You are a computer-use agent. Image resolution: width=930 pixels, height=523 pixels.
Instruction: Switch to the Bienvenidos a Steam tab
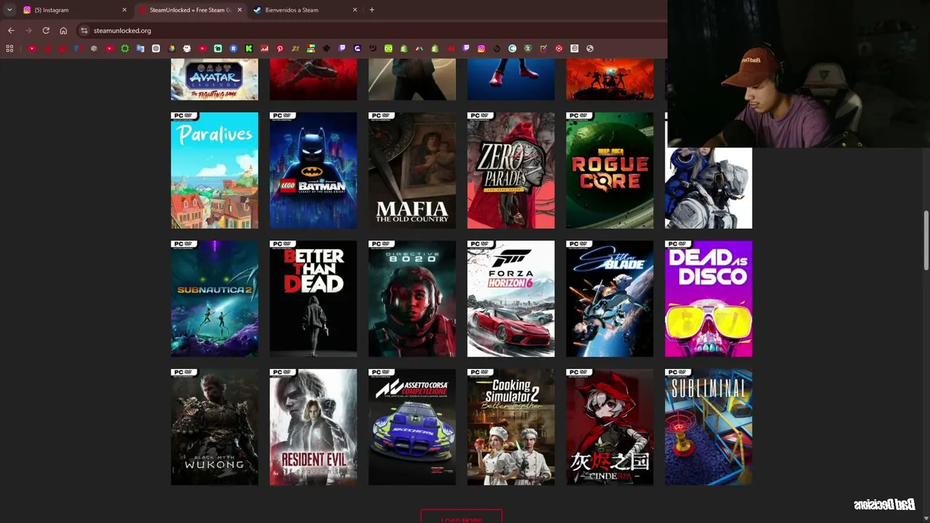[306, 10]
